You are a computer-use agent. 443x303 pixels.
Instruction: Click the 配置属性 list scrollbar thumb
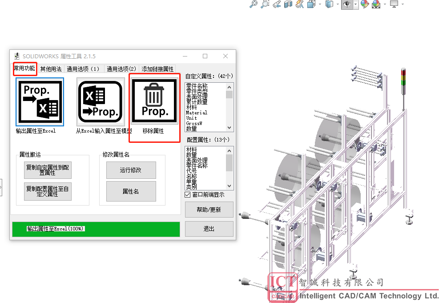click(229, 163)
